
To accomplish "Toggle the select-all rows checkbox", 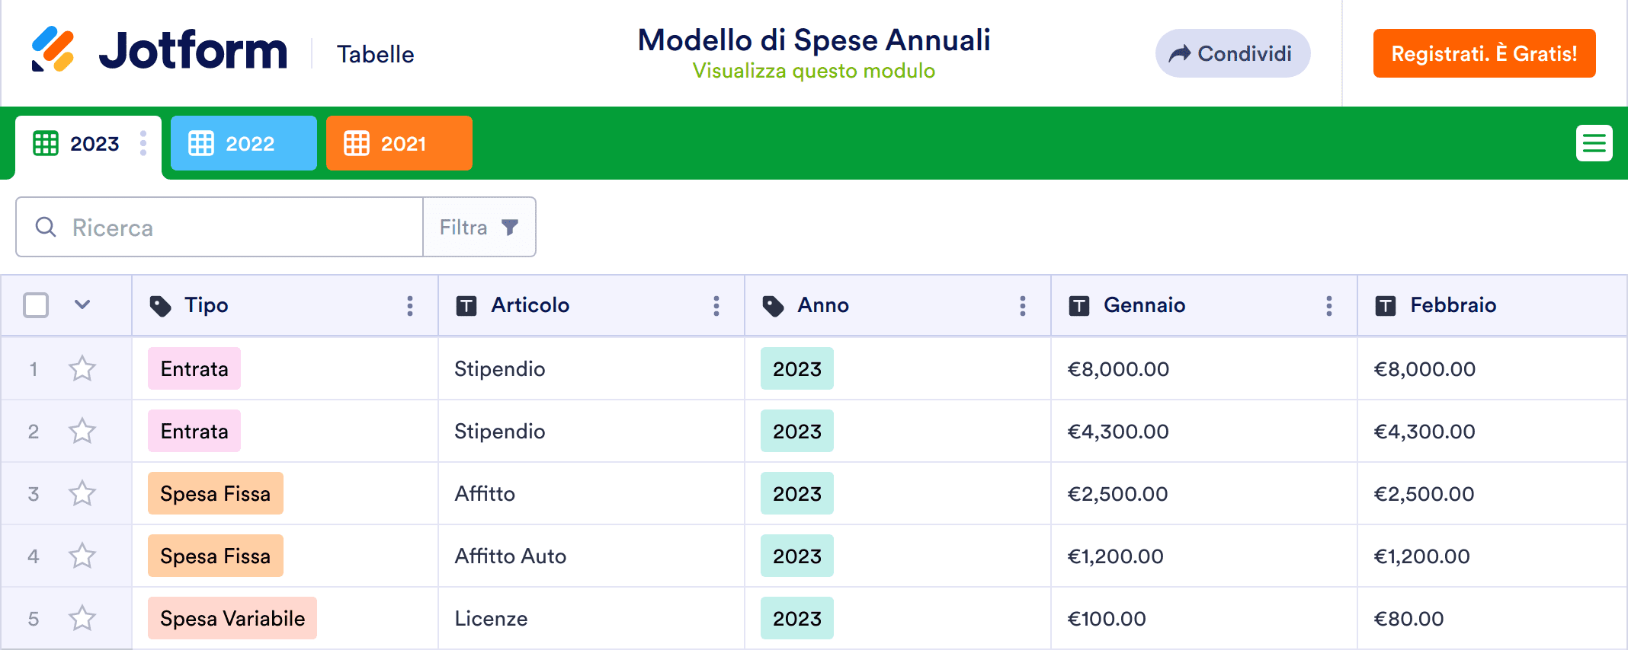I will click(36, 305).
